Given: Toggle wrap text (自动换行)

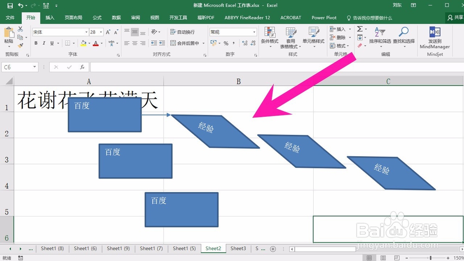Looking at the screenshot, I should (x=182, y=32).
